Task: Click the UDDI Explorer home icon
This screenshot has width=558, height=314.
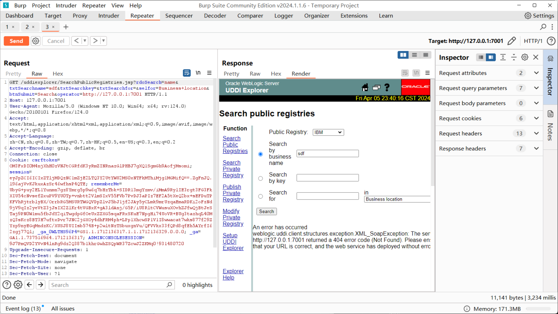Action: click(x=365, y=88)
